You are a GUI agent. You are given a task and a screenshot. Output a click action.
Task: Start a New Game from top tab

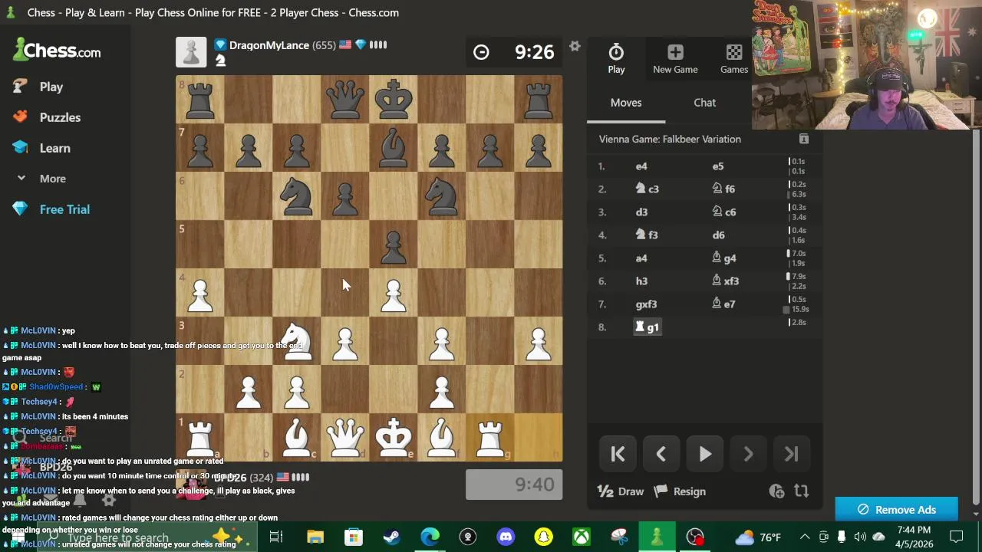pyautogui.click(x=675, y=59)
